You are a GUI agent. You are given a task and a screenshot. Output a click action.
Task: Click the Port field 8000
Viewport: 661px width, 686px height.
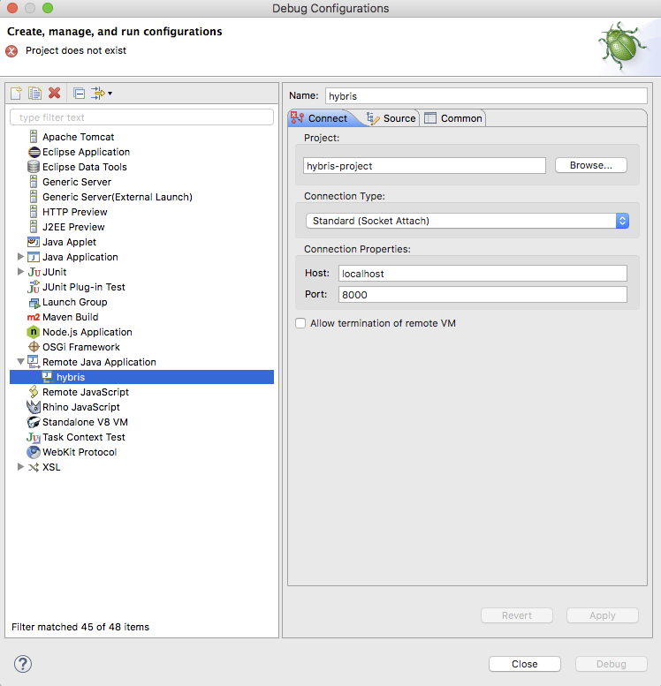tap(482, 294)
